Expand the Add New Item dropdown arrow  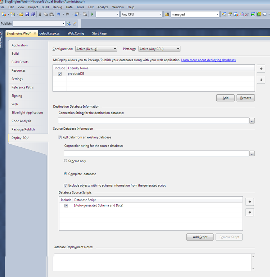pos(17,14)
